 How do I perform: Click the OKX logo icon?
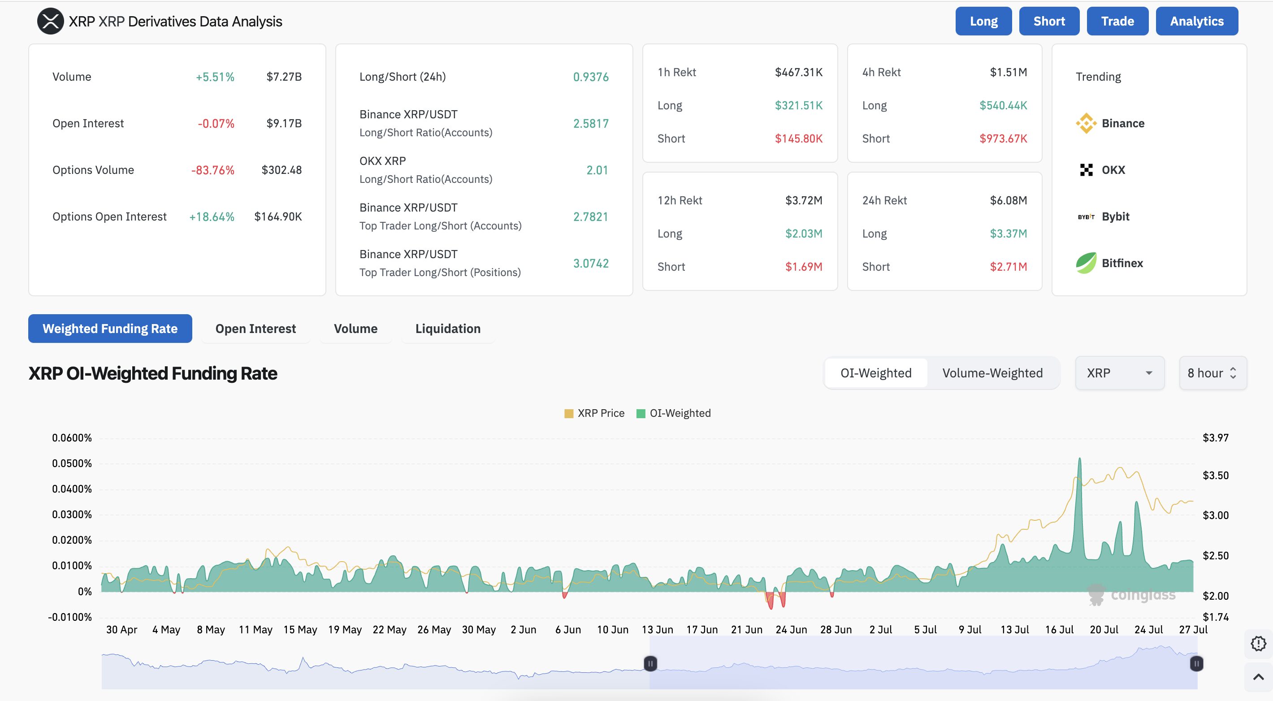(1086, 170)
